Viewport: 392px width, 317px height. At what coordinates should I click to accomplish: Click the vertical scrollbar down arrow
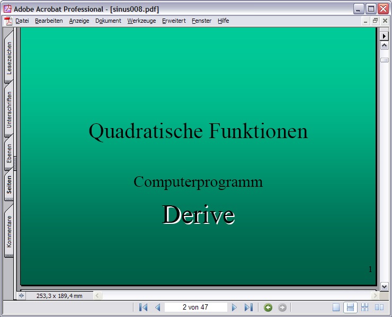pyautogui.click(x=384, y=286)
